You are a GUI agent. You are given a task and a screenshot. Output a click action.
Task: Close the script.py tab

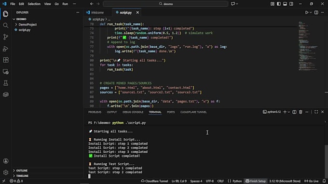(x=137, y=13)
